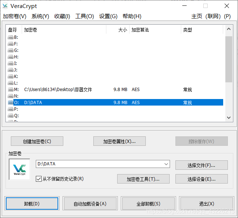Click the I: drive icon

click(x=10, y=63)
